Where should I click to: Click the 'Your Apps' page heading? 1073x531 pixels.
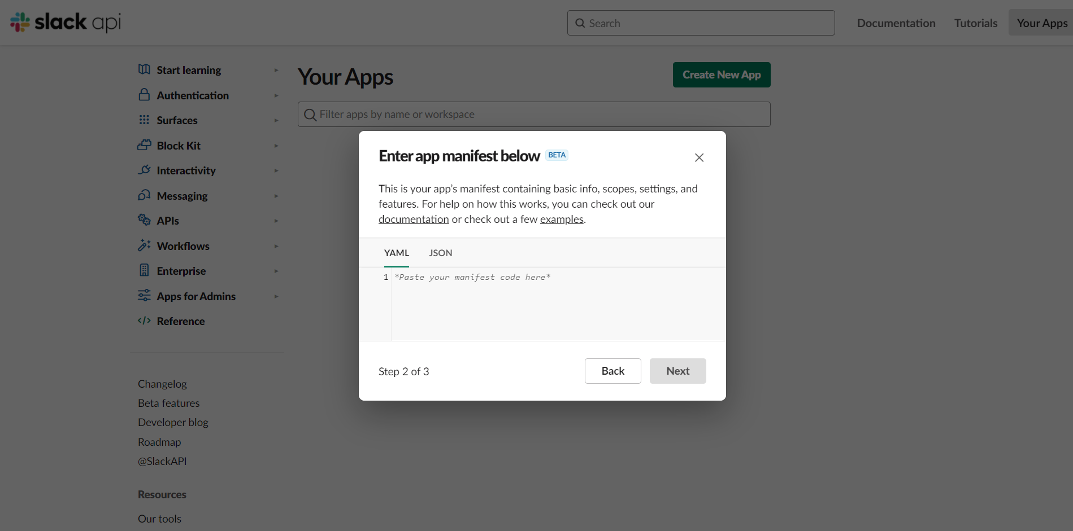click(x=345, y=77)
